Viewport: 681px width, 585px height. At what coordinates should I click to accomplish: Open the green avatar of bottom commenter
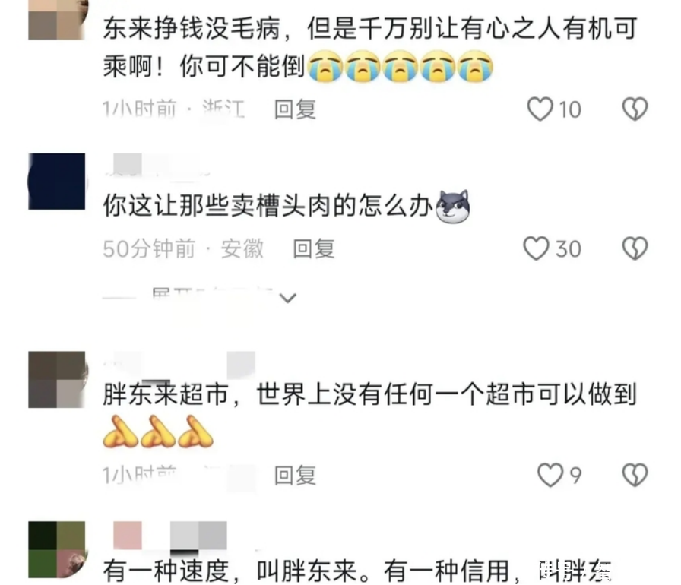point(59,549)
